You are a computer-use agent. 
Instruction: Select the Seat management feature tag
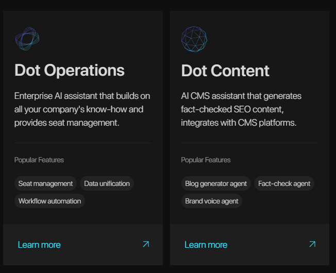45,183
